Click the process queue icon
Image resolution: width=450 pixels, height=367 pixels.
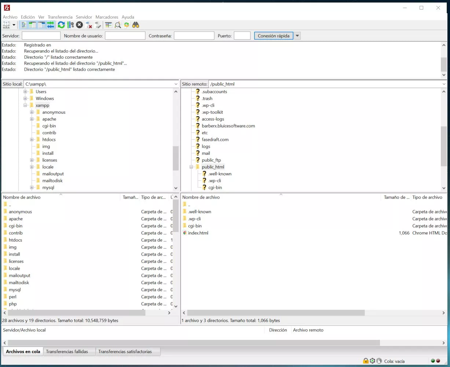pyautogui.click(x=70, y=25)
